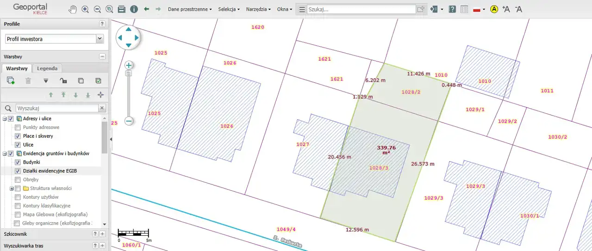Click the Szukaj search field in toolbar
This screenshot has height=251, width=592.
coord(361,9)
